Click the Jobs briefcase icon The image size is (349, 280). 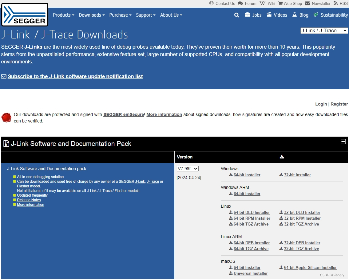[247, 15]
